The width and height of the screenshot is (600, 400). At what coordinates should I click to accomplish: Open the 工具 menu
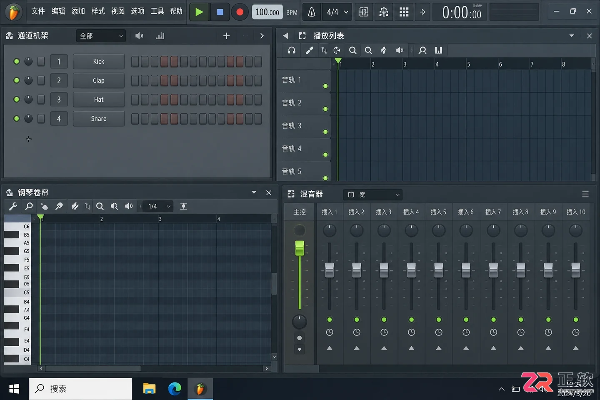[x=157, y=11]
